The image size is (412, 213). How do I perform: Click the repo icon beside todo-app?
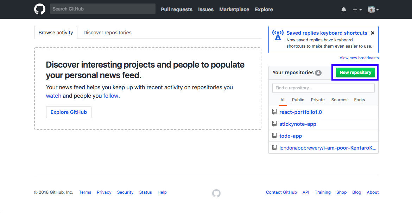[x=274, y=136]
